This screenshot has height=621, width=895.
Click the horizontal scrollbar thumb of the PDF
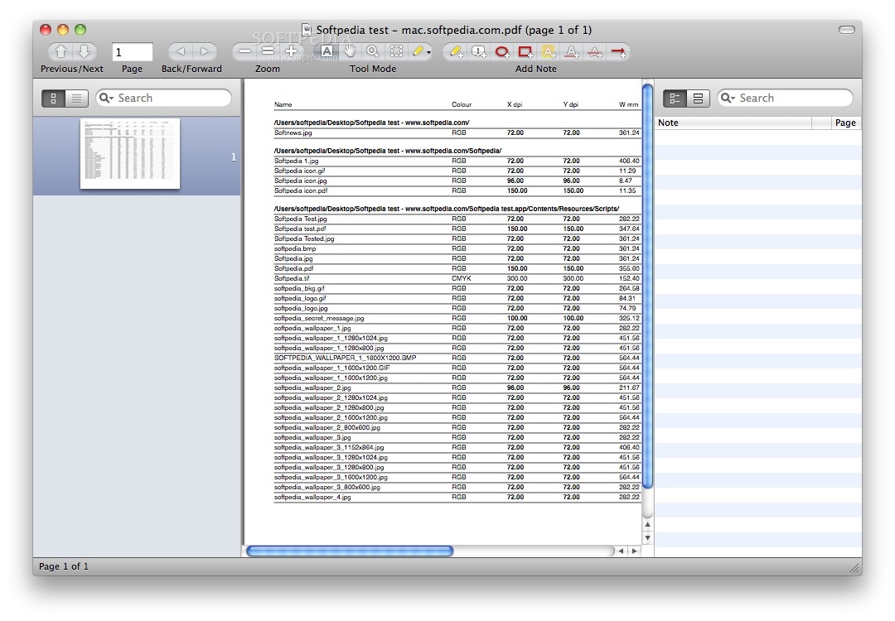(350, 551)
